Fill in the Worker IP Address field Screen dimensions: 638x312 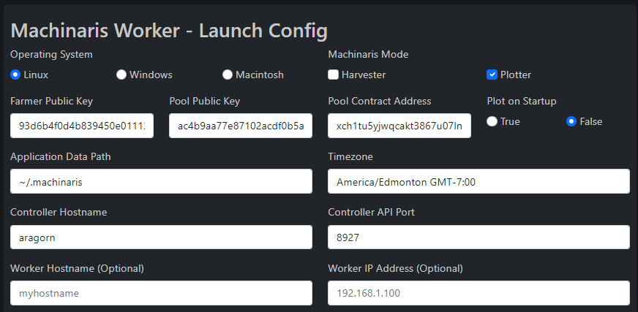[x=479, y=293]
